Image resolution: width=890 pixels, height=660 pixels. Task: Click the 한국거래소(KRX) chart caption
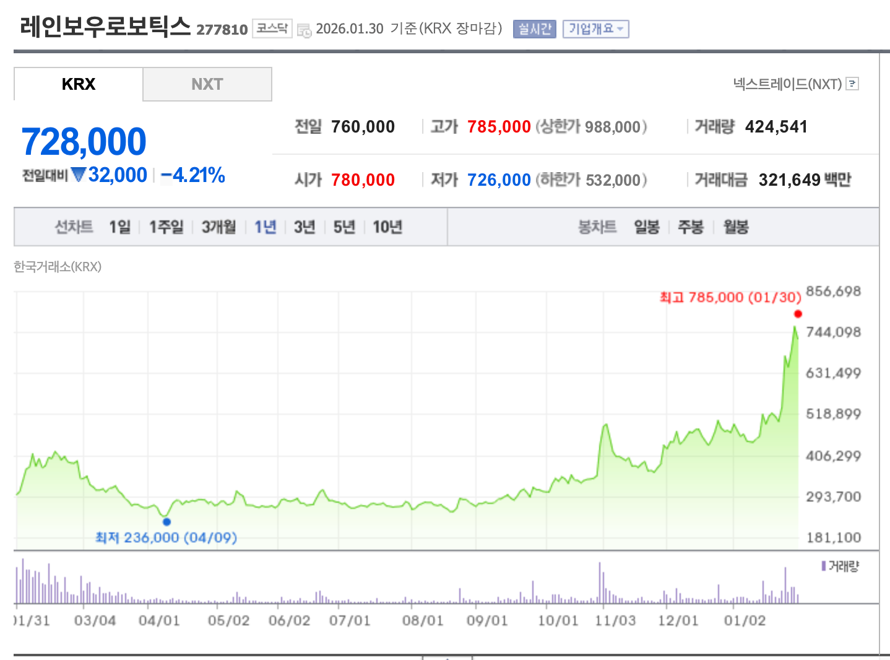pyautogui.click(x=58, y=267)
